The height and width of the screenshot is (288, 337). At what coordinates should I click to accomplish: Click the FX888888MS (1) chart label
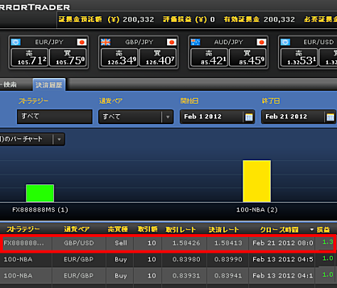(40, 210)
